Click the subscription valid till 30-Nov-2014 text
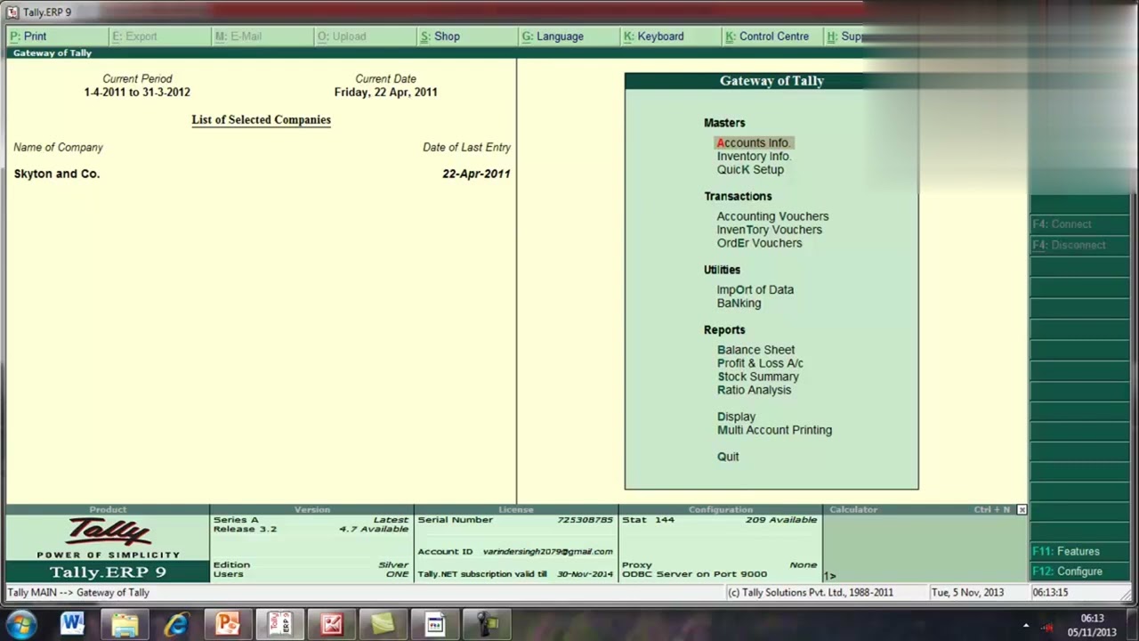Image resolution: width=1139 pixels, height=641 pixels. (x=515, y=574)
